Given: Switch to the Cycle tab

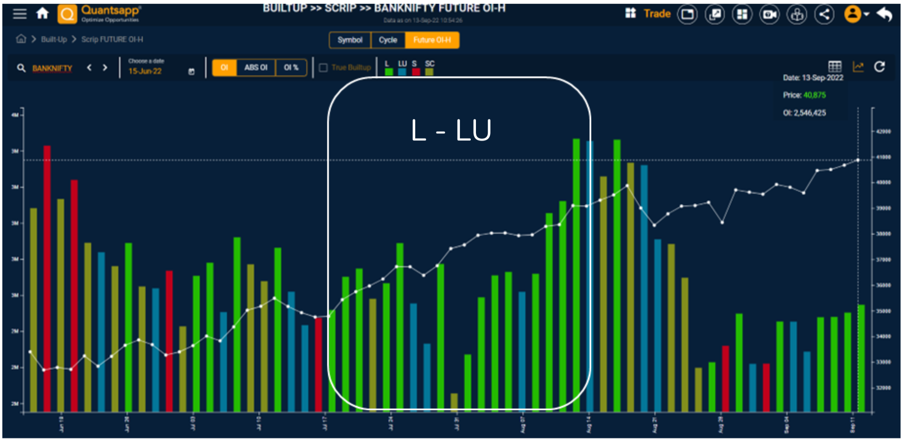Looking at the screenshot, I should coord(388,40).
